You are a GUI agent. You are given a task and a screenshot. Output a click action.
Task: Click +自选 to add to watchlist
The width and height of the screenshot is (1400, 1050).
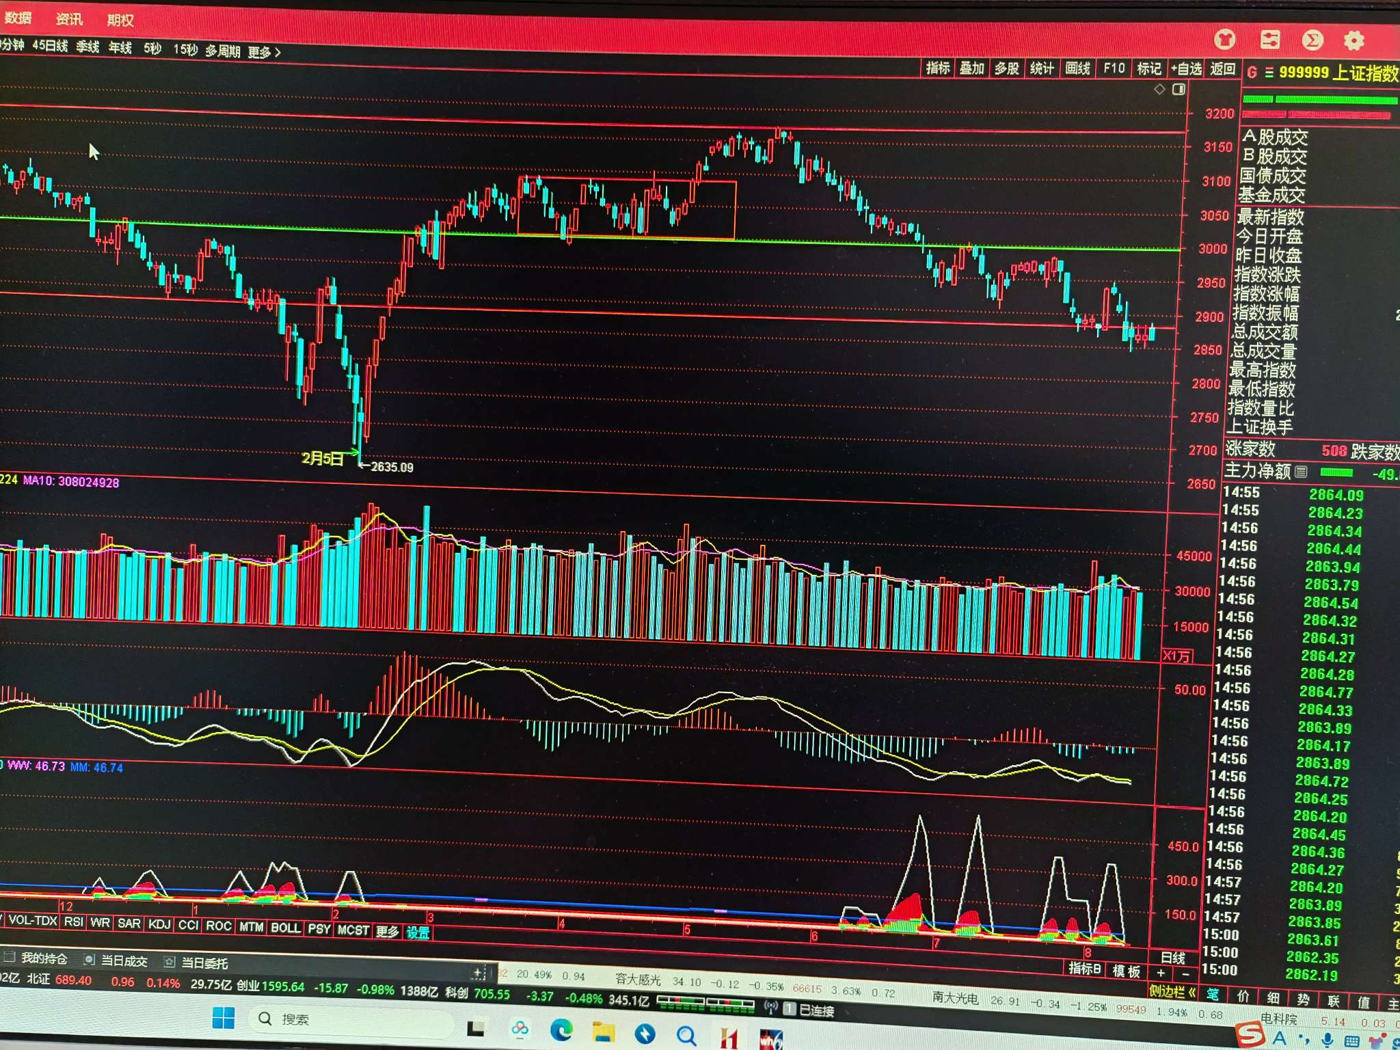click(x=1186, y=69)
